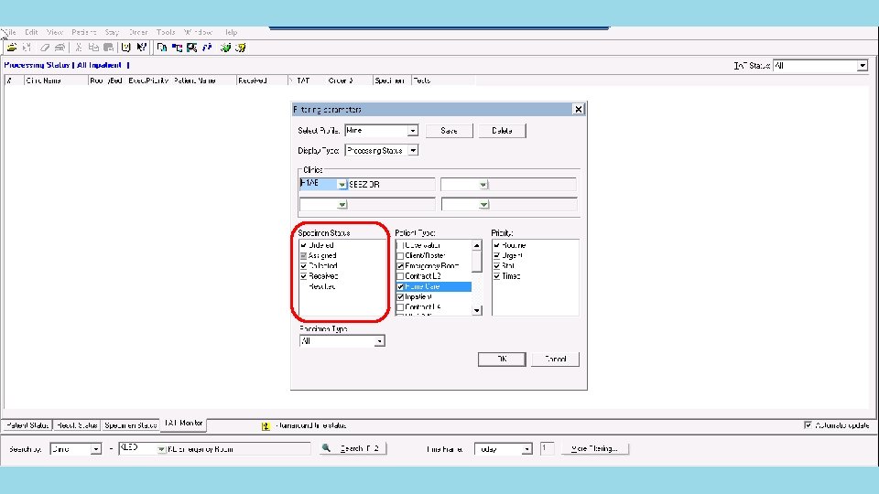Toggle the Automatic update checkbox

[808, 425]
